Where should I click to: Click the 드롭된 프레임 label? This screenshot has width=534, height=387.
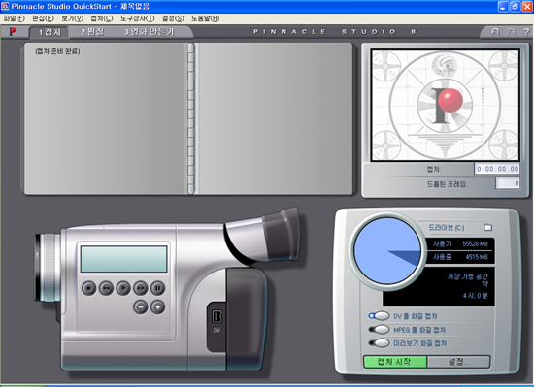448,184
